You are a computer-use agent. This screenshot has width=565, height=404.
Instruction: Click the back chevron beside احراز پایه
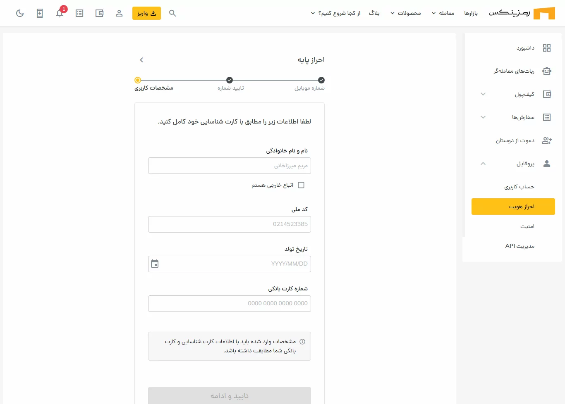[141, 60]
